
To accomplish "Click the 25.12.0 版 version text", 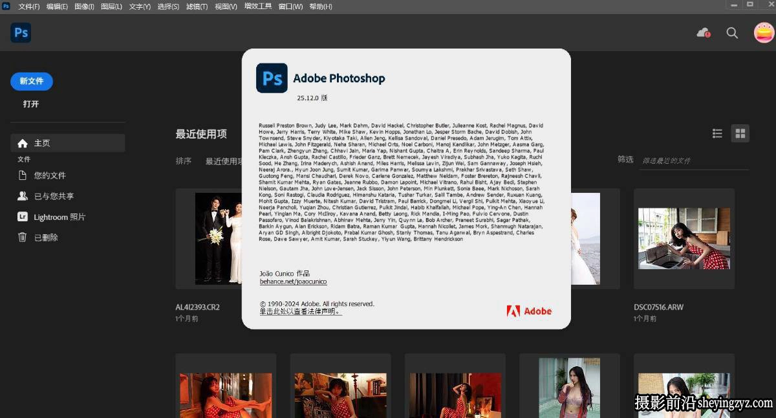I will [312, 98].
